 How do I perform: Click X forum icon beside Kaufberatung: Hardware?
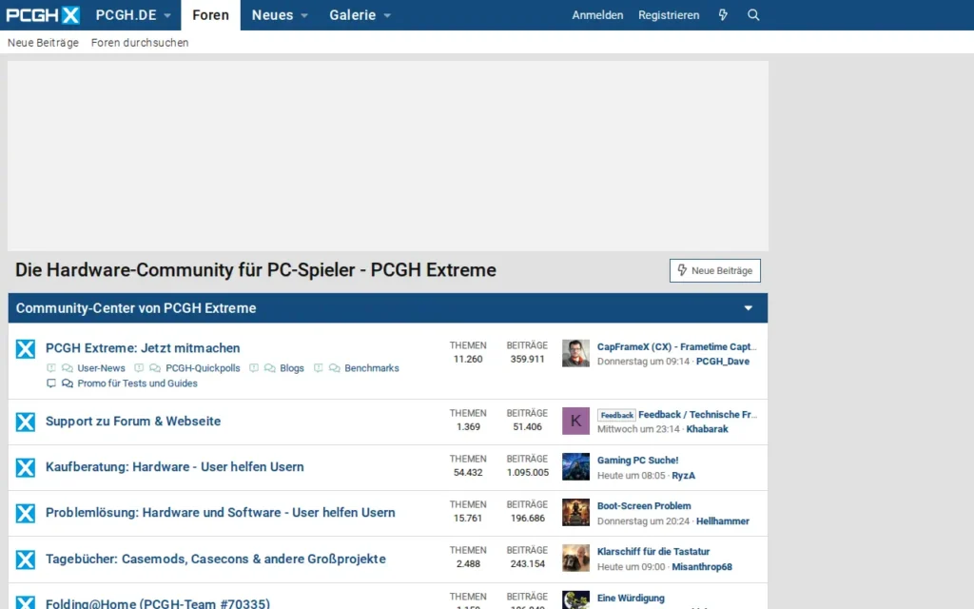pyautogui.click(x=26, y=467)
